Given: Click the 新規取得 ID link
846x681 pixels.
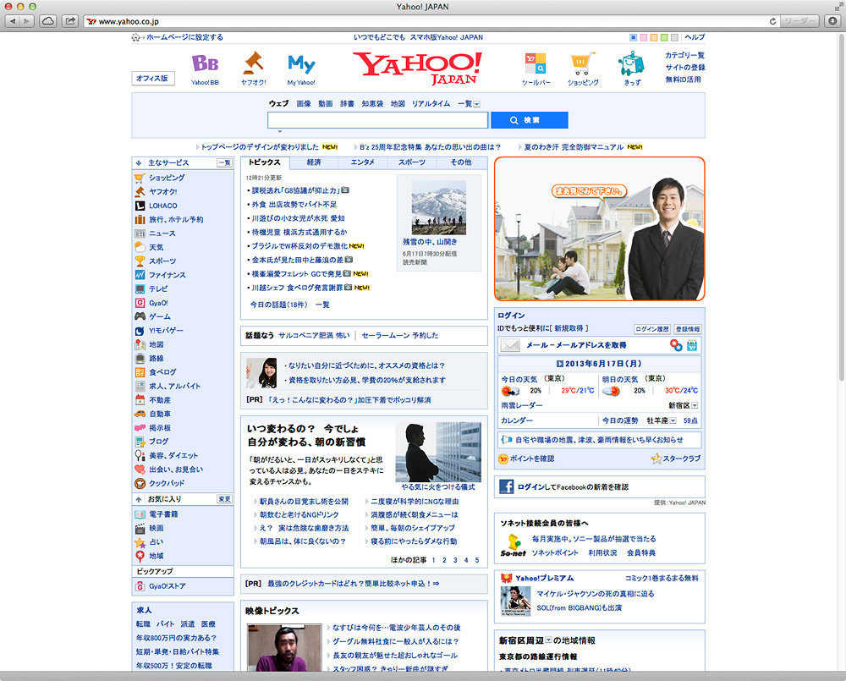Looking at the screenshot, I should click(569, 328).
